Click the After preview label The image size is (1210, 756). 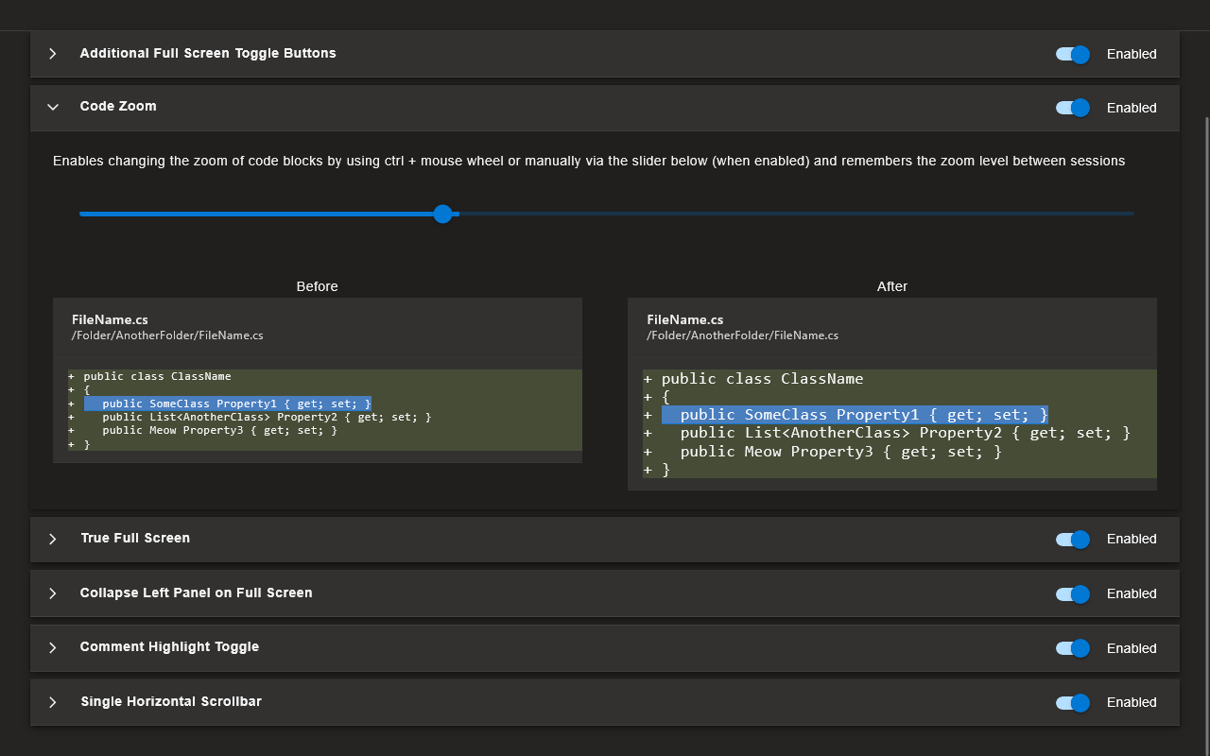(892, 286)
